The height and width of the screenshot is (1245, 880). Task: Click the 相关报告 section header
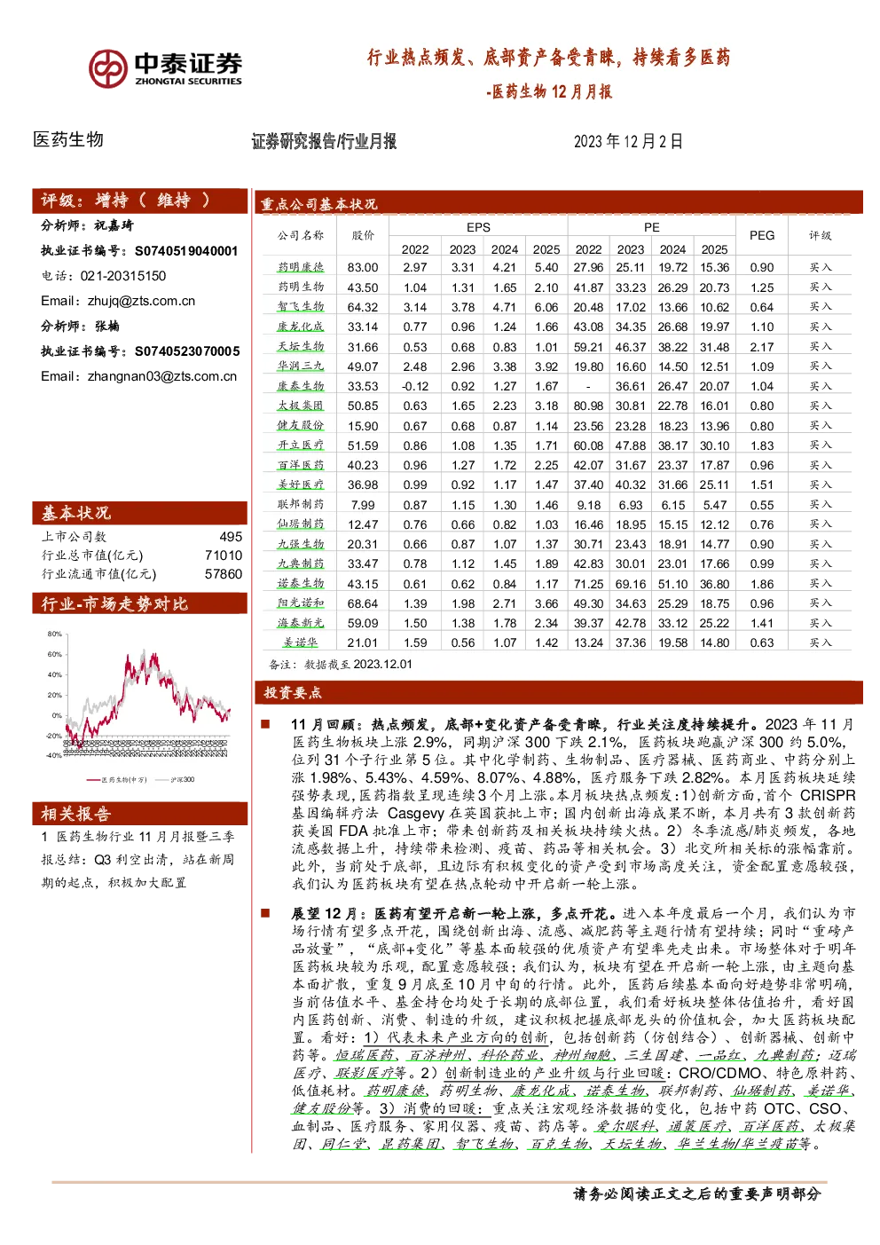[x=140, y=814]
